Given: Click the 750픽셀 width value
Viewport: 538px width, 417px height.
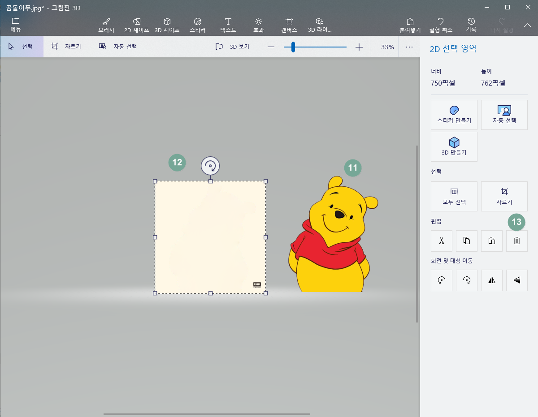Looking at the screenshot, I should (443, 83).
